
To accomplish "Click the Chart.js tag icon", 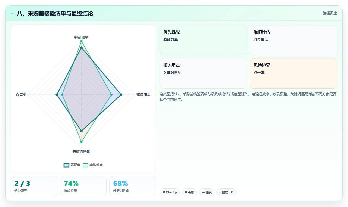I will [x=164, y=192].
